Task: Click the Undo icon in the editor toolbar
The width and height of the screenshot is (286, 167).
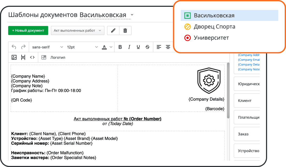Action: click(x=13, y=47)
